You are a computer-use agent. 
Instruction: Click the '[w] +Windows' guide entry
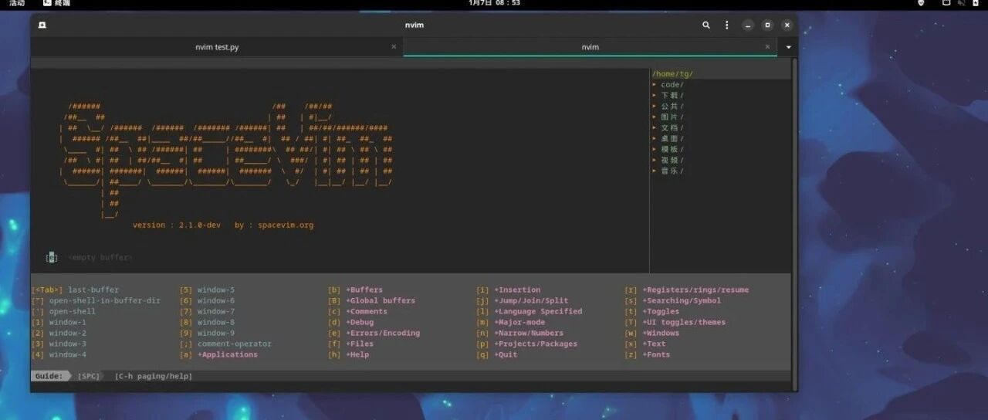[652, 334]
